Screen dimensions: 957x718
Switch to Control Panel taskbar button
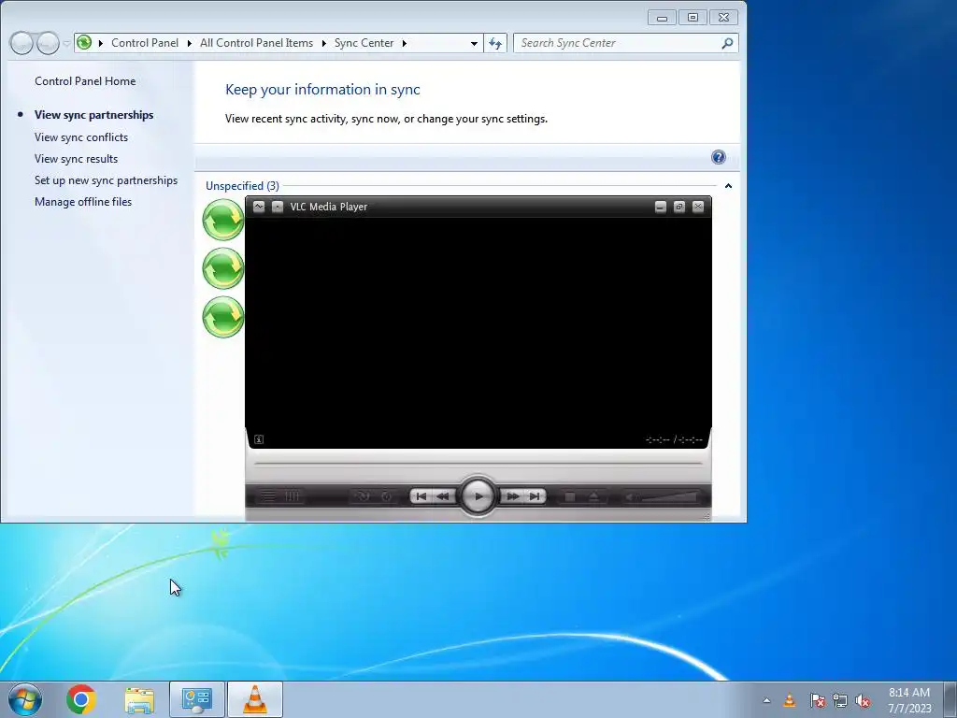pyautogui.click(x=197, y=699)
